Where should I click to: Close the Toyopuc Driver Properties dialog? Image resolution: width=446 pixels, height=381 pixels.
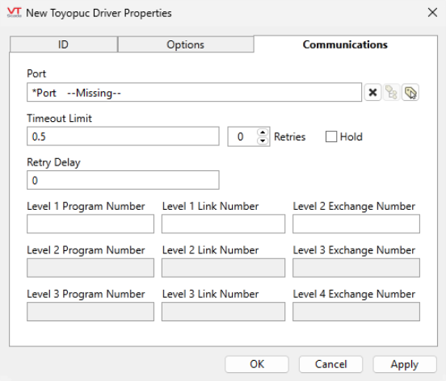(x=432, y=12)
